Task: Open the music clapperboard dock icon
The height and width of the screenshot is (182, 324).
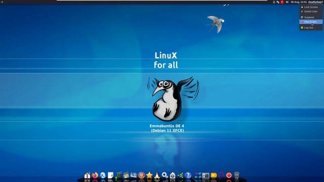Action: click(x=118, y=175)
